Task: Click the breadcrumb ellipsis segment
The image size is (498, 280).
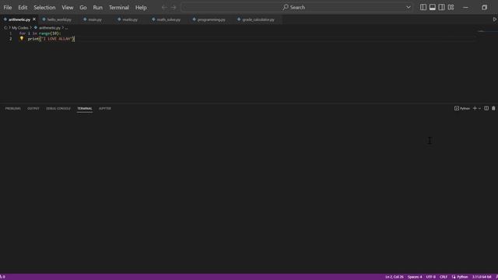Action: coord(66,28)
